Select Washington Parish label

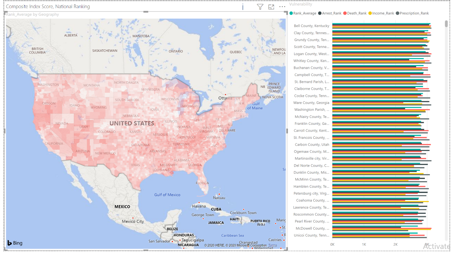[312, 110]
